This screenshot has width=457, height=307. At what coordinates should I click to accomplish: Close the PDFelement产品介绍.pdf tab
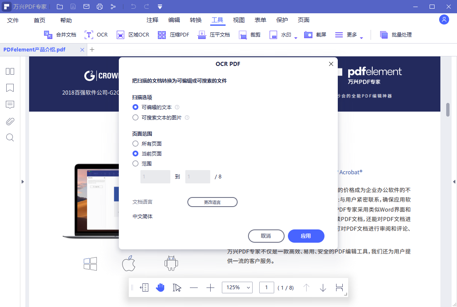click(x=82, y=50)
